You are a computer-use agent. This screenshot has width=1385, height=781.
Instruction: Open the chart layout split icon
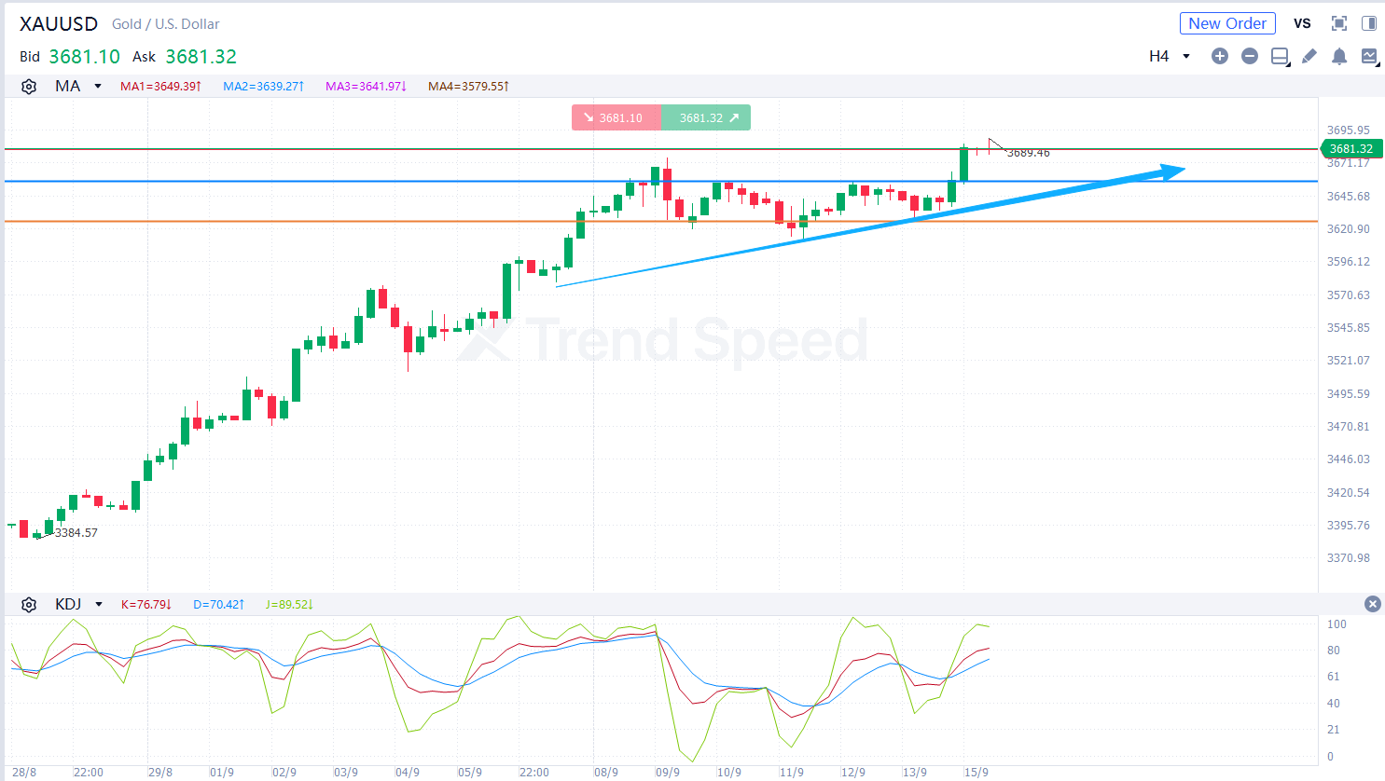click(x=1280, y=57)
